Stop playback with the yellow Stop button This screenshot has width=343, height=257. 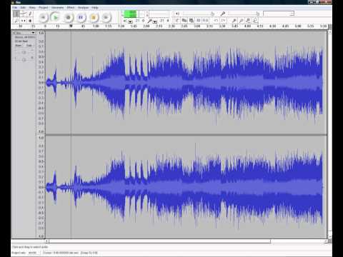[x=94, y=17]
